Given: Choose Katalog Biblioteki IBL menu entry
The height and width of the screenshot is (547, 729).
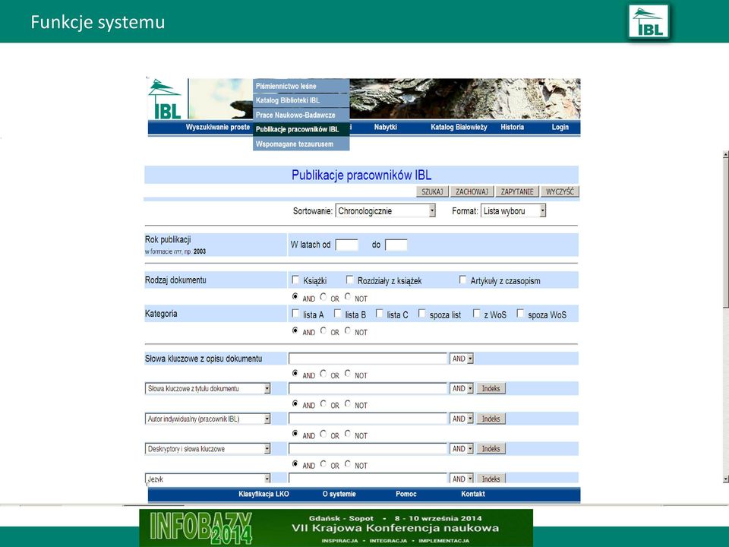Looking at the screenshot, I should coord(301,100).
